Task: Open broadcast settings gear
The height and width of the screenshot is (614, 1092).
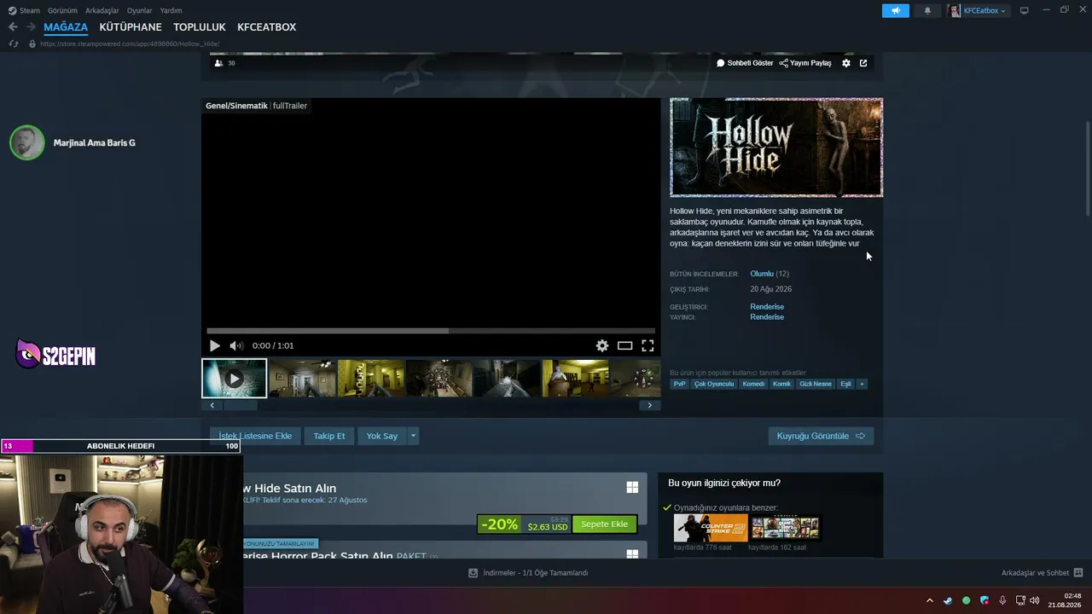Action: pos(846,63)
